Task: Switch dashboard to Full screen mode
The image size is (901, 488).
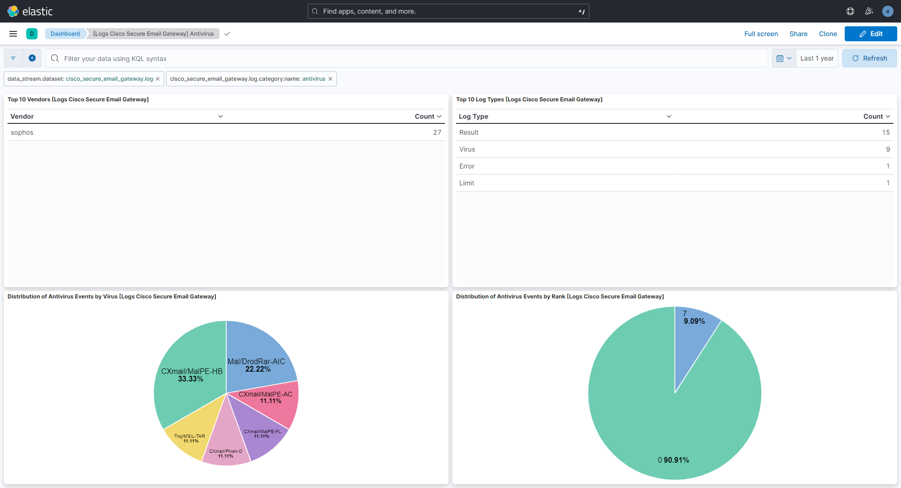Action: pyautogui.click(x=761, y=34)
